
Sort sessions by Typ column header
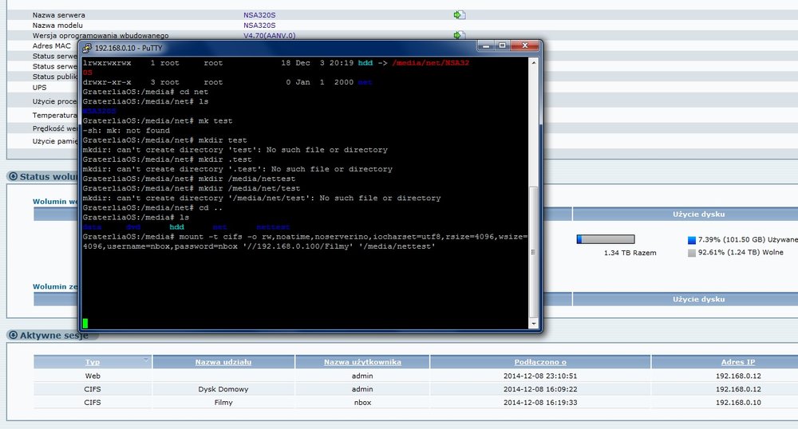(x=93, y=362)
